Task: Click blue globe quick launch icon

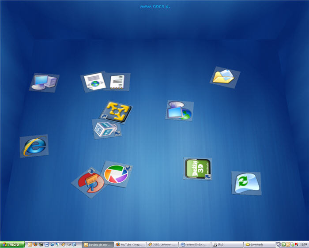Action: pos(52,244)
